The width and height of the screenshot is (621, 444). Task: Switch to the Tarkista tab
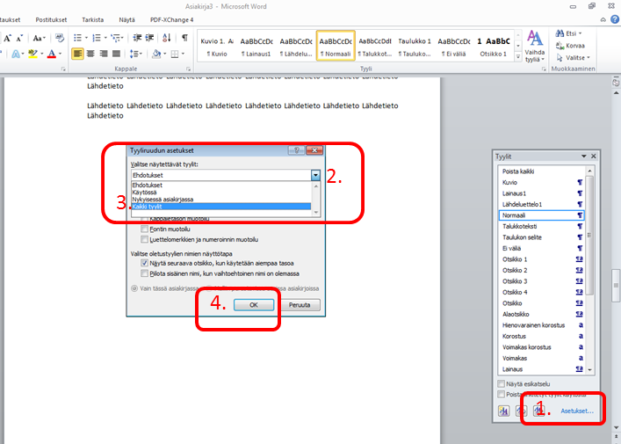pyautogui.click(x=93, y=19)
